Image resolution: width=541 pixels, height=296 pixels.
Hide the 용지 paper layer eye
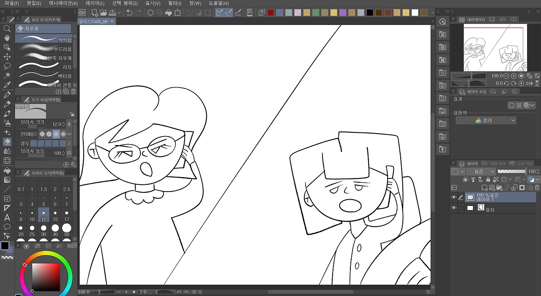point(454,208)
